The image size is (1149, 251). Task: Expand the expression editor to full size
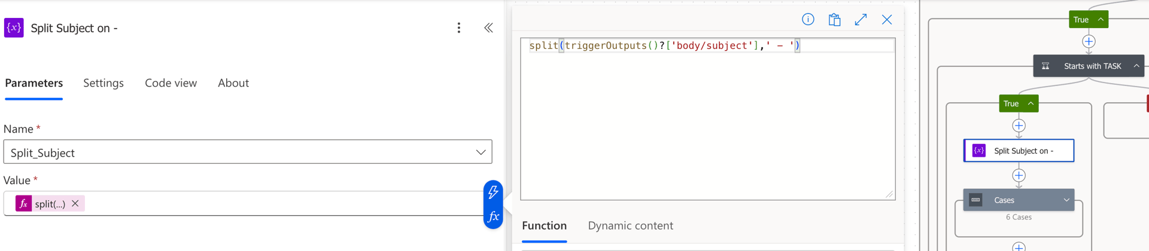point(861,20)
